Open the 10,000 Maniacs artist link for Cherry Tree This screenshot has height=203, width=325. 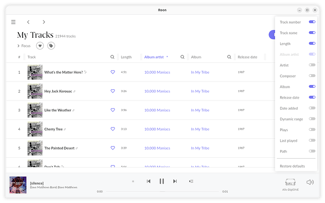[x=157, y=129]
